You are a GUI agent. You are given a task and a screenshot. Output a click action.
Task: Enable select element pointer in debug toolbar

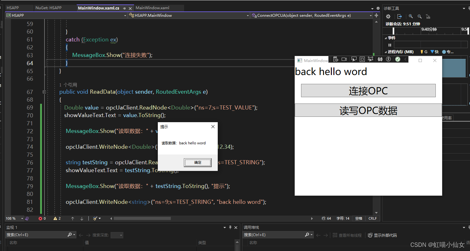[x=354, y=59]
